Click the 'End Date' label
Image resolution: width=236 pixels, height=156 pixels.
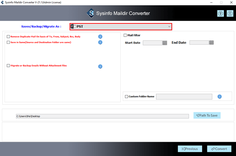[x=179, y=43]
